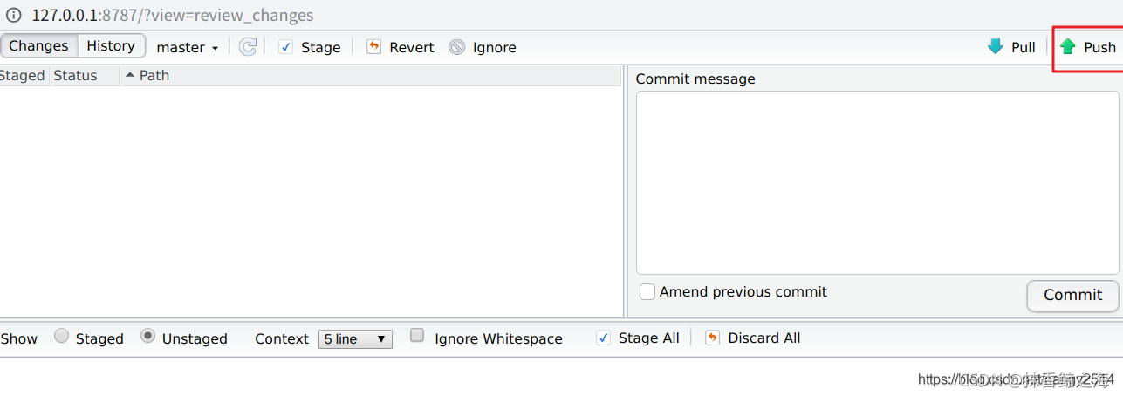This screenshot has height=396, width=1123.
Task: Click the refresh icon next to master
Action: pyautogui.click(x=248, y=47)
